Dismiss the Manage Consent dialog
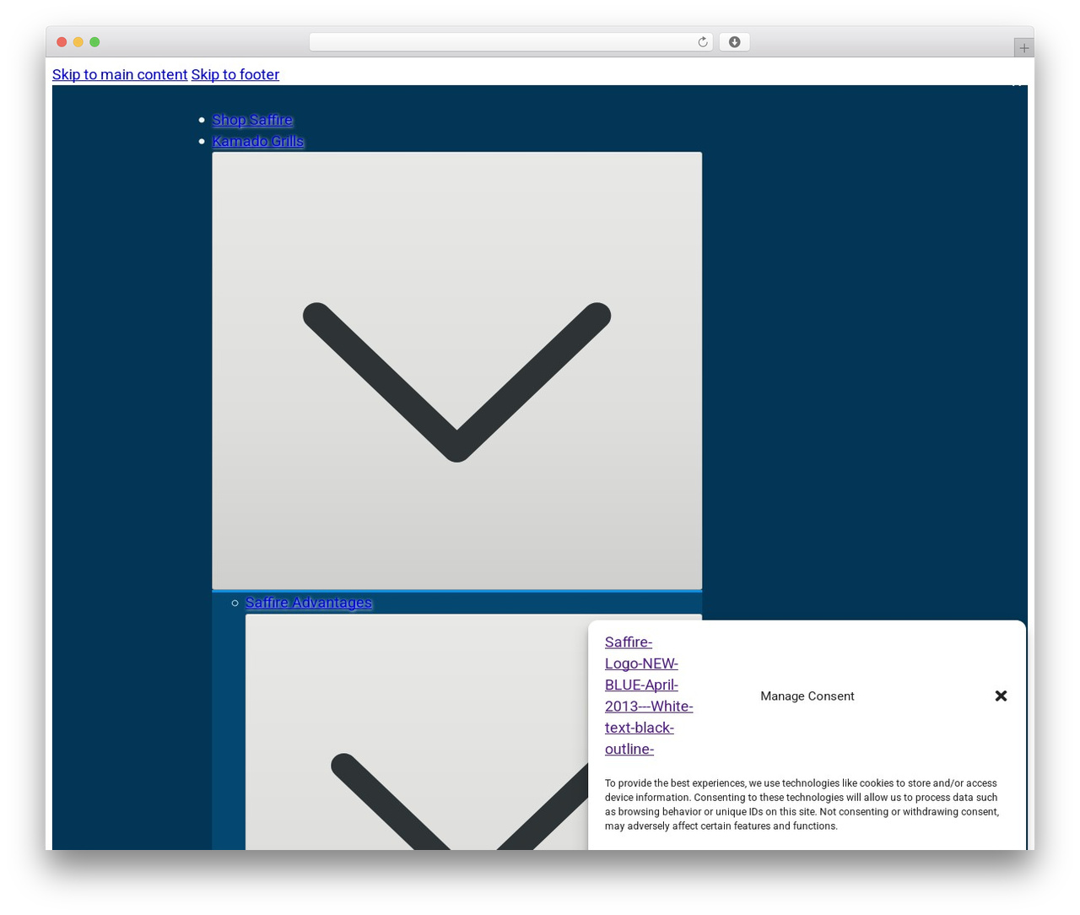This screenshot has width=1080, height=915. click(1001, 696)
